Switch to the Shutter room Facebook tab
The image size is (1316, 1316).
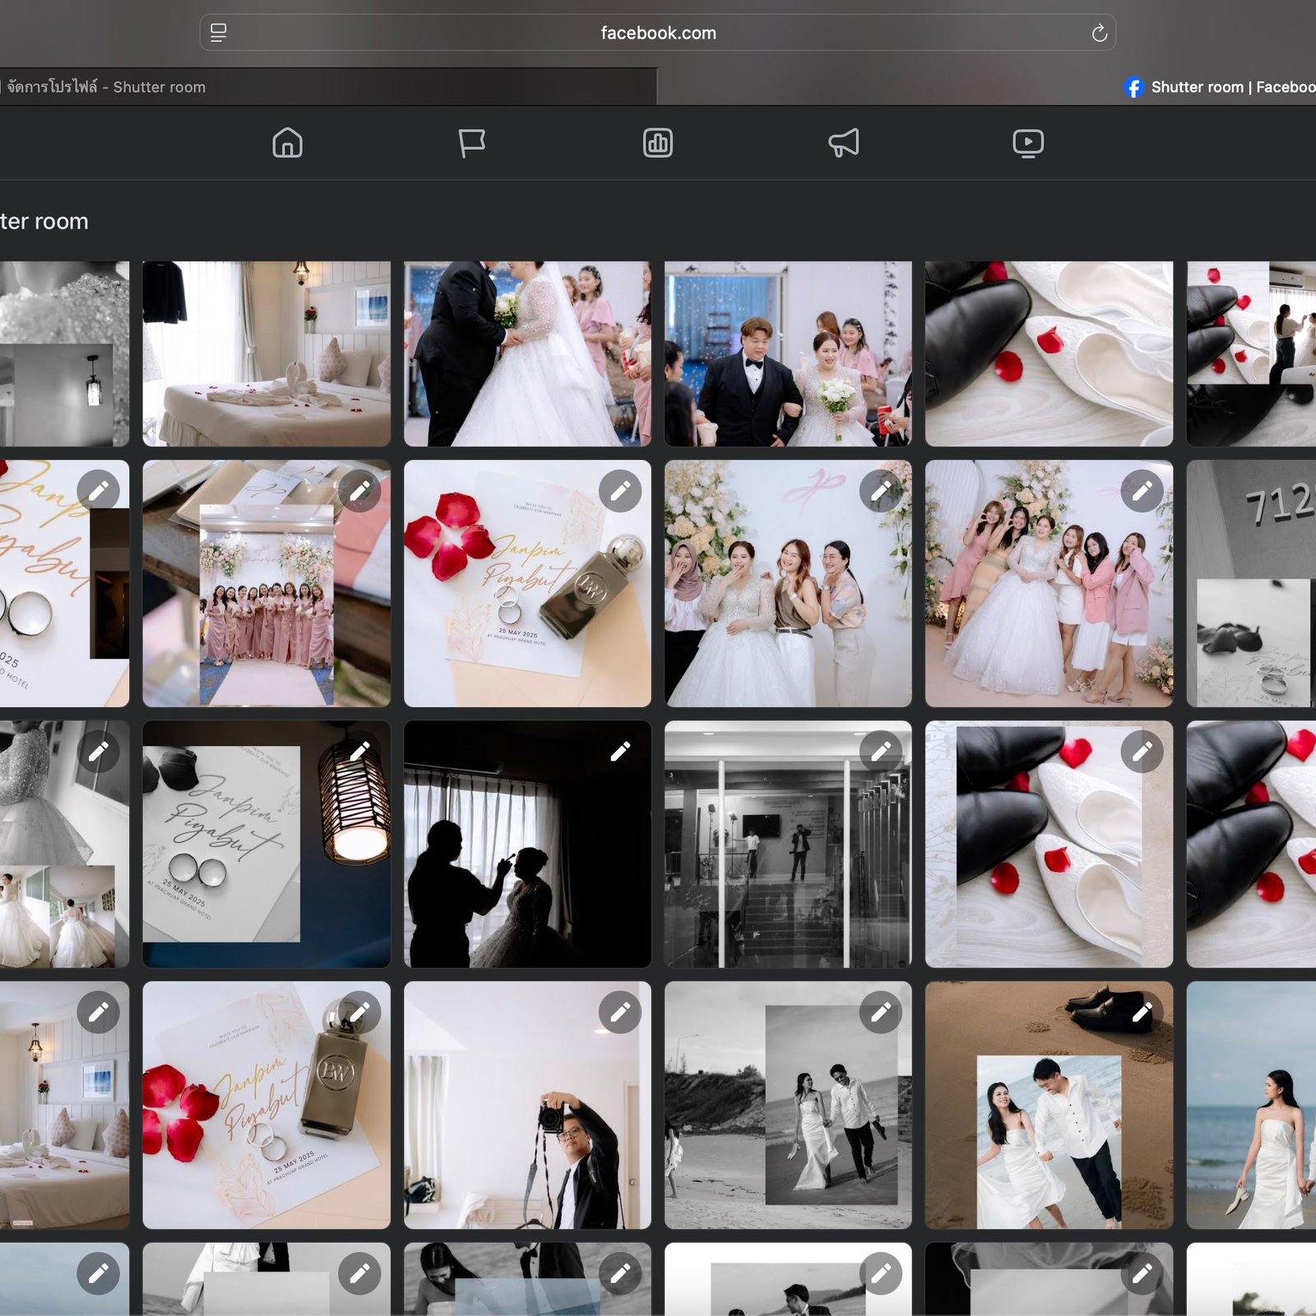(x=1217, y=87)
